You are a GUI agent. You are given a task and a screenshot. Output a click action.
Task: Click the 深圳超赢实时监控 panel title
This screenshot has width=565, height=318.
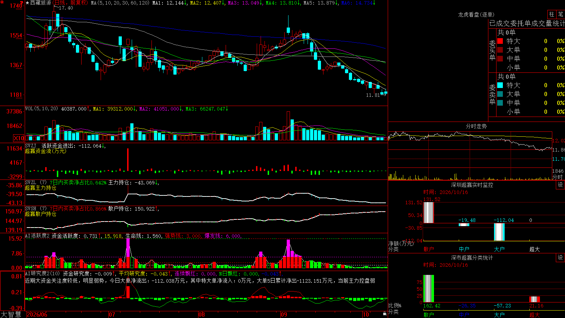pyautogui.click(x=472, y=185)
